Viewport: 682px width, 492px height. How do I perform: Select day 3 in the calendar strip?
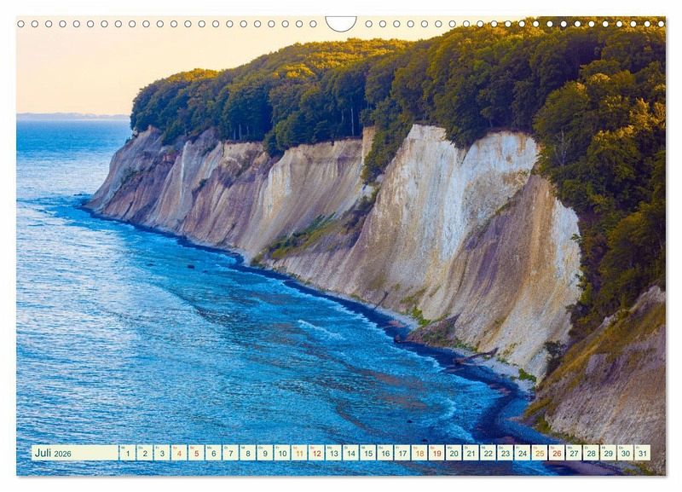point(162,453)
